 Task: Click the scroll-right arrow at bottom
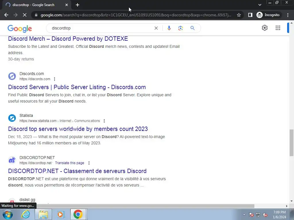(x=287, y=206)
